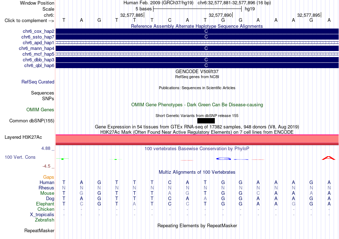This screenshot has width=339, height=239.
Task: Click the Window Position label
Action: [x=37, y=3]
